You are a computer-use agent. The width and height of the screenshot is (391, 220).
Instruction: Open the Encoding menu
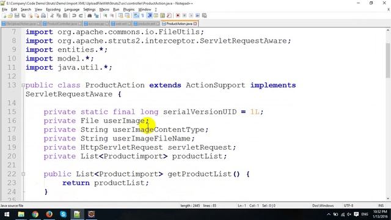(x=53, y=10)
